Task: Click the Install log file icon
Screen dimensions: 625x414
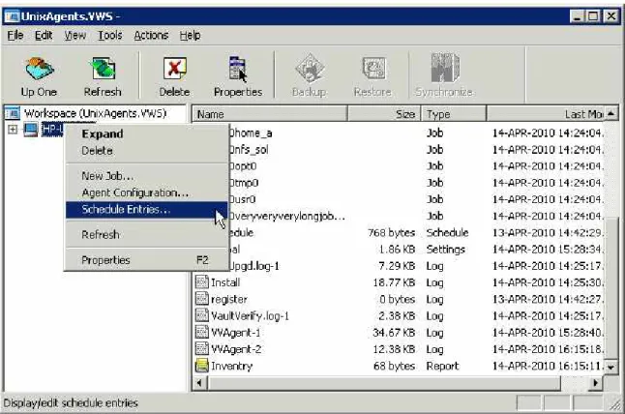Action: click(x=201, y=282)
